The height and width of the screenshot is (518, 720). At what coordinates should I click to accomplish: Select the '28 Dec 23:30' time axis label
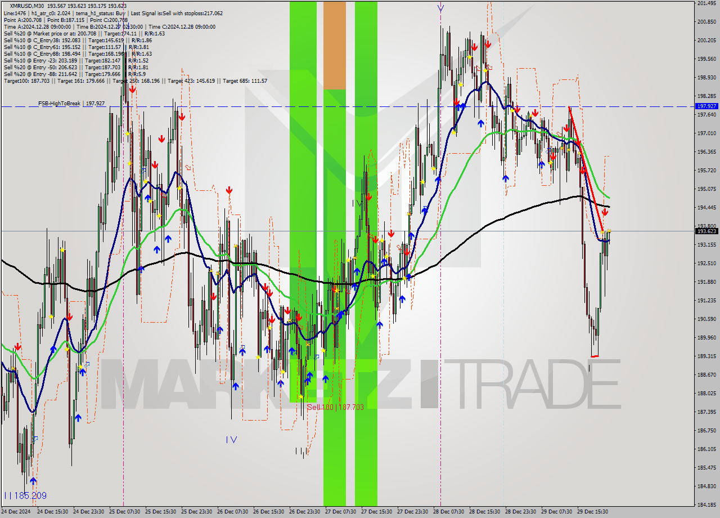click(x=520, y=512)
